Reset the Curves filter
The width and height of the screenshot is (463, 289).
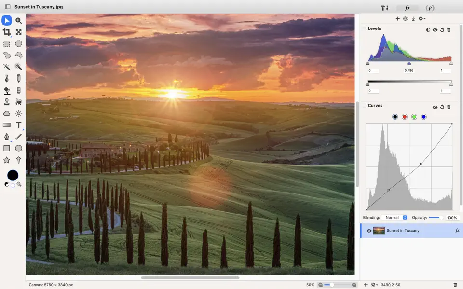tap(442, 107)
